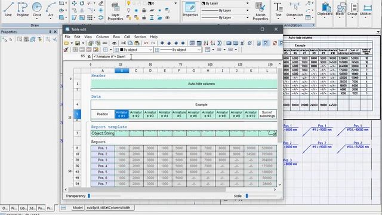382x215 pixels.
Task: Open the View menu in Table edit
Action: point(88,37)
